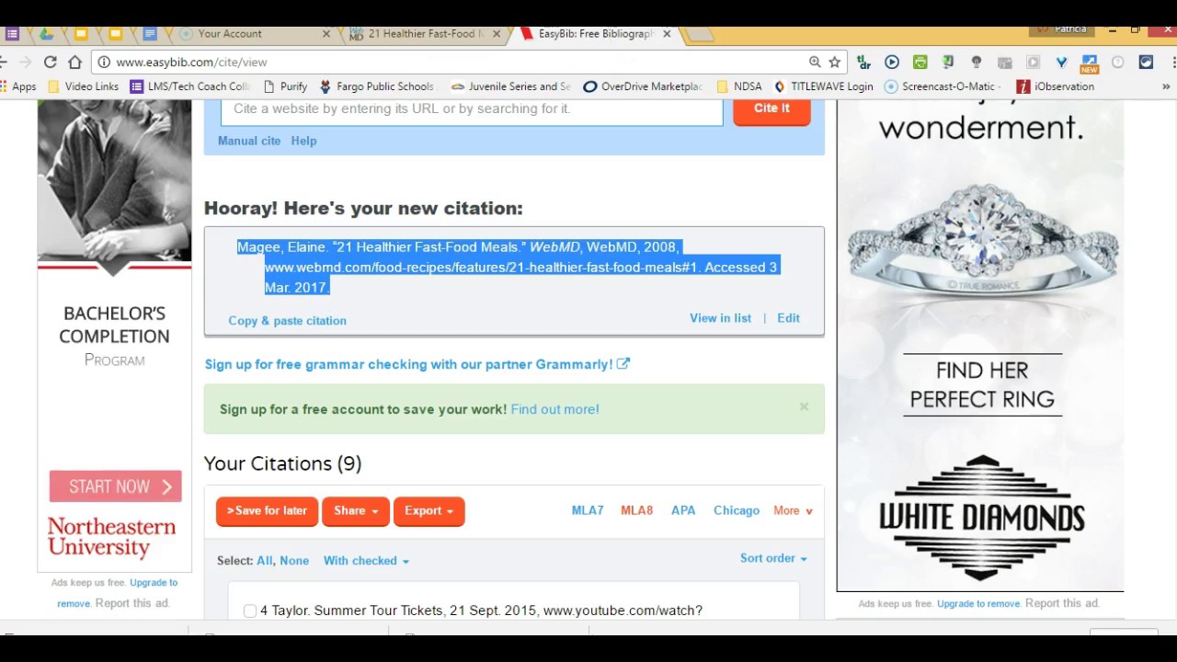1177x662 pixels.
Task: Click the blue play-circle extension icon
Action: [x=892, y=63]
